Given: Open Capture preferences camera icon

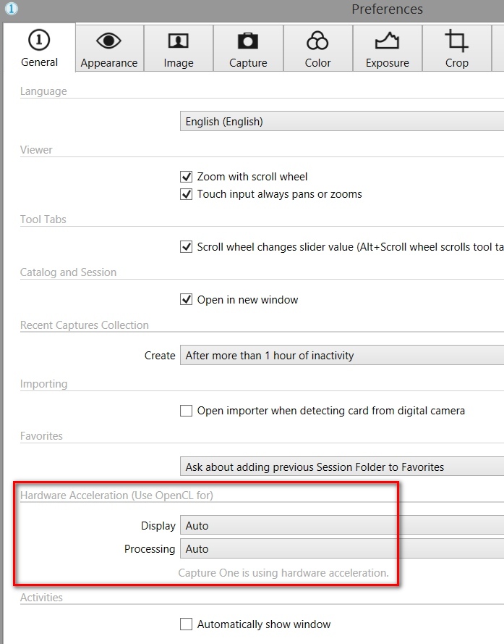Looking at the screenshot, I should [248, 41].
